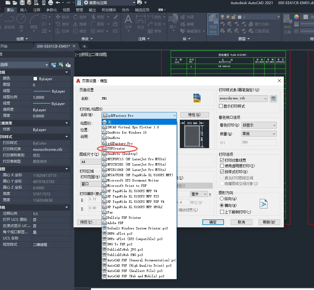The height and width of the screenshot is (290, 314).
Task: Toggle 按样式打印 checkbox
Action: pyautogui.click(x=222, y=171)
